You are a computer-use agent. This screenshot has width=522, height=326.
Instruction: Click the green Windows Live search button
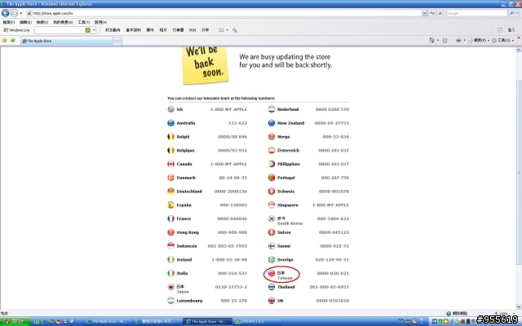(88, 30)
